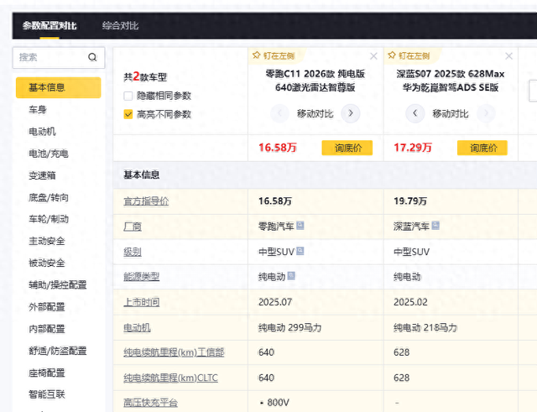Jump to 车轮/制动 section
The height and width of the screenshot is (412, 537).
[x=49, y=219]
